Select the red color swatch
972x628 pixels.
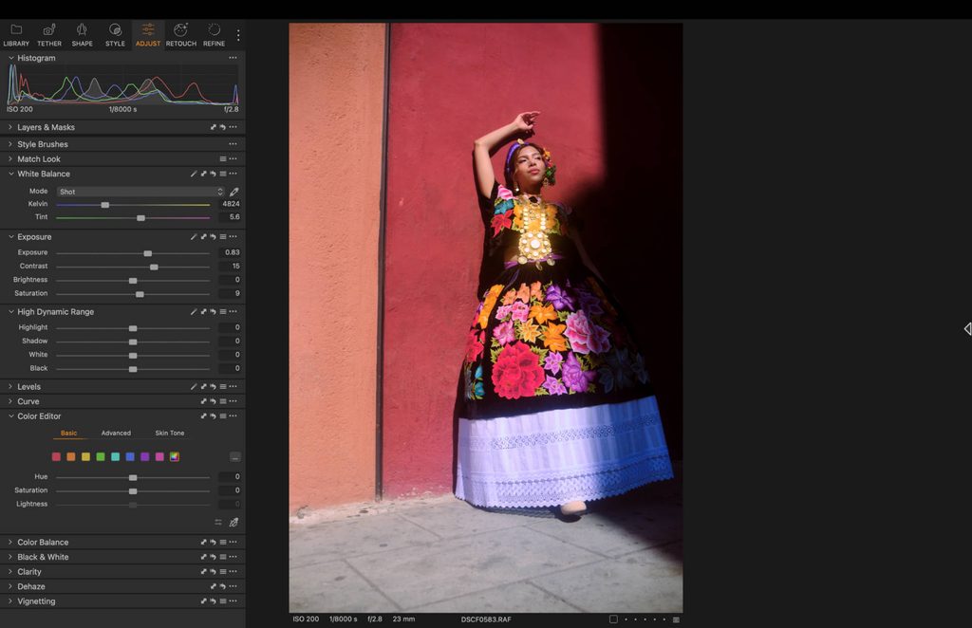point(56,457)
